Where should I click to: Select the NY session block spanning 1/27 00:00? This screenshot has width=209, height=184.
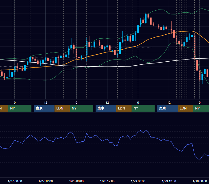pos(20,108)
